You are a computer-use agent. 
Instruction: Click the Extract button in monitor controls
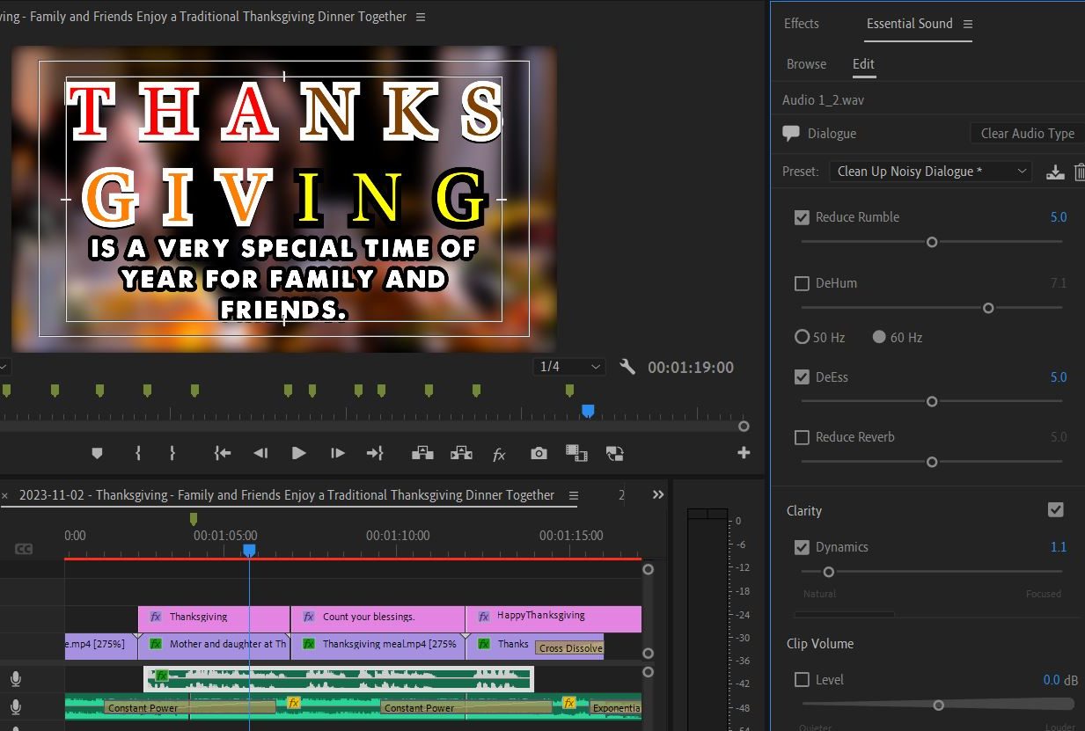click(x=461, y=454)
